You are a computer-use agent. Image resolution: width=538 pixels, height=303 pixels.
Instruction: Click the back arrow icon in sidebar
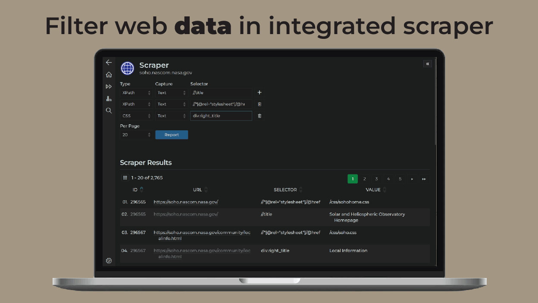(x=109, y=63)
